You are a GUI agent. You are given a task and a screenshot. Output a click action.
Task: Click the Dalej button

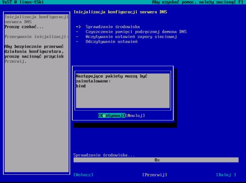click(x=226, y=175)
